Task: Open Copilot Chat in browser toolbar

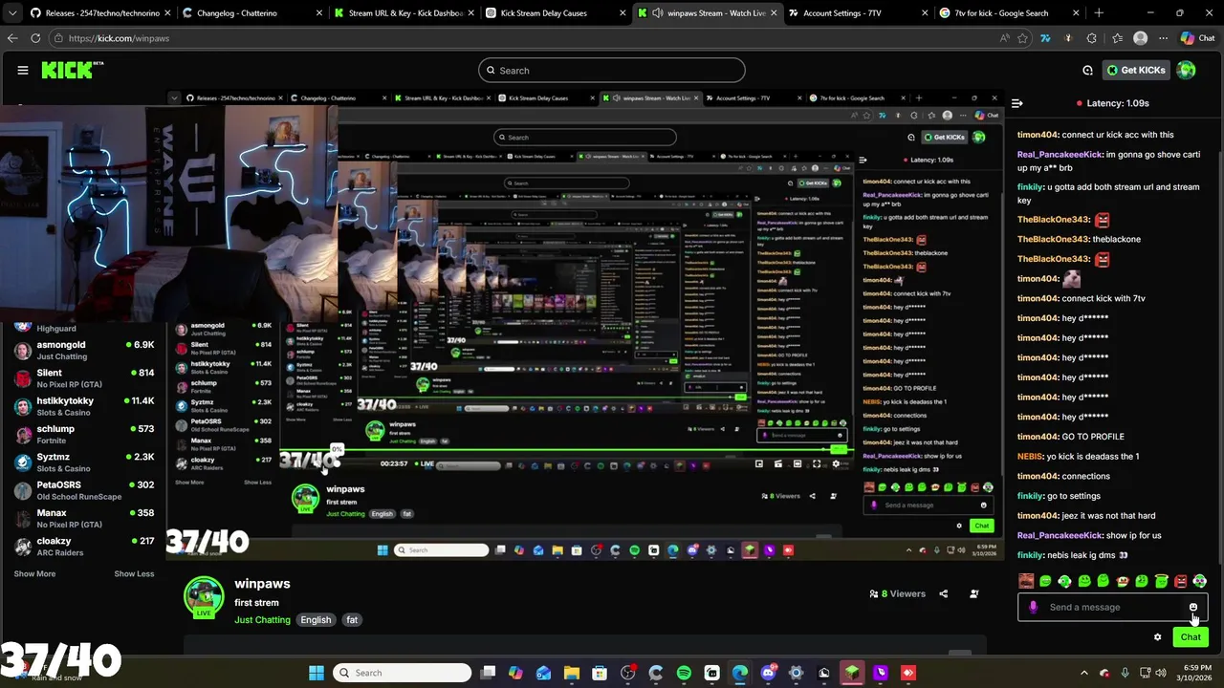Action: 1197,38
